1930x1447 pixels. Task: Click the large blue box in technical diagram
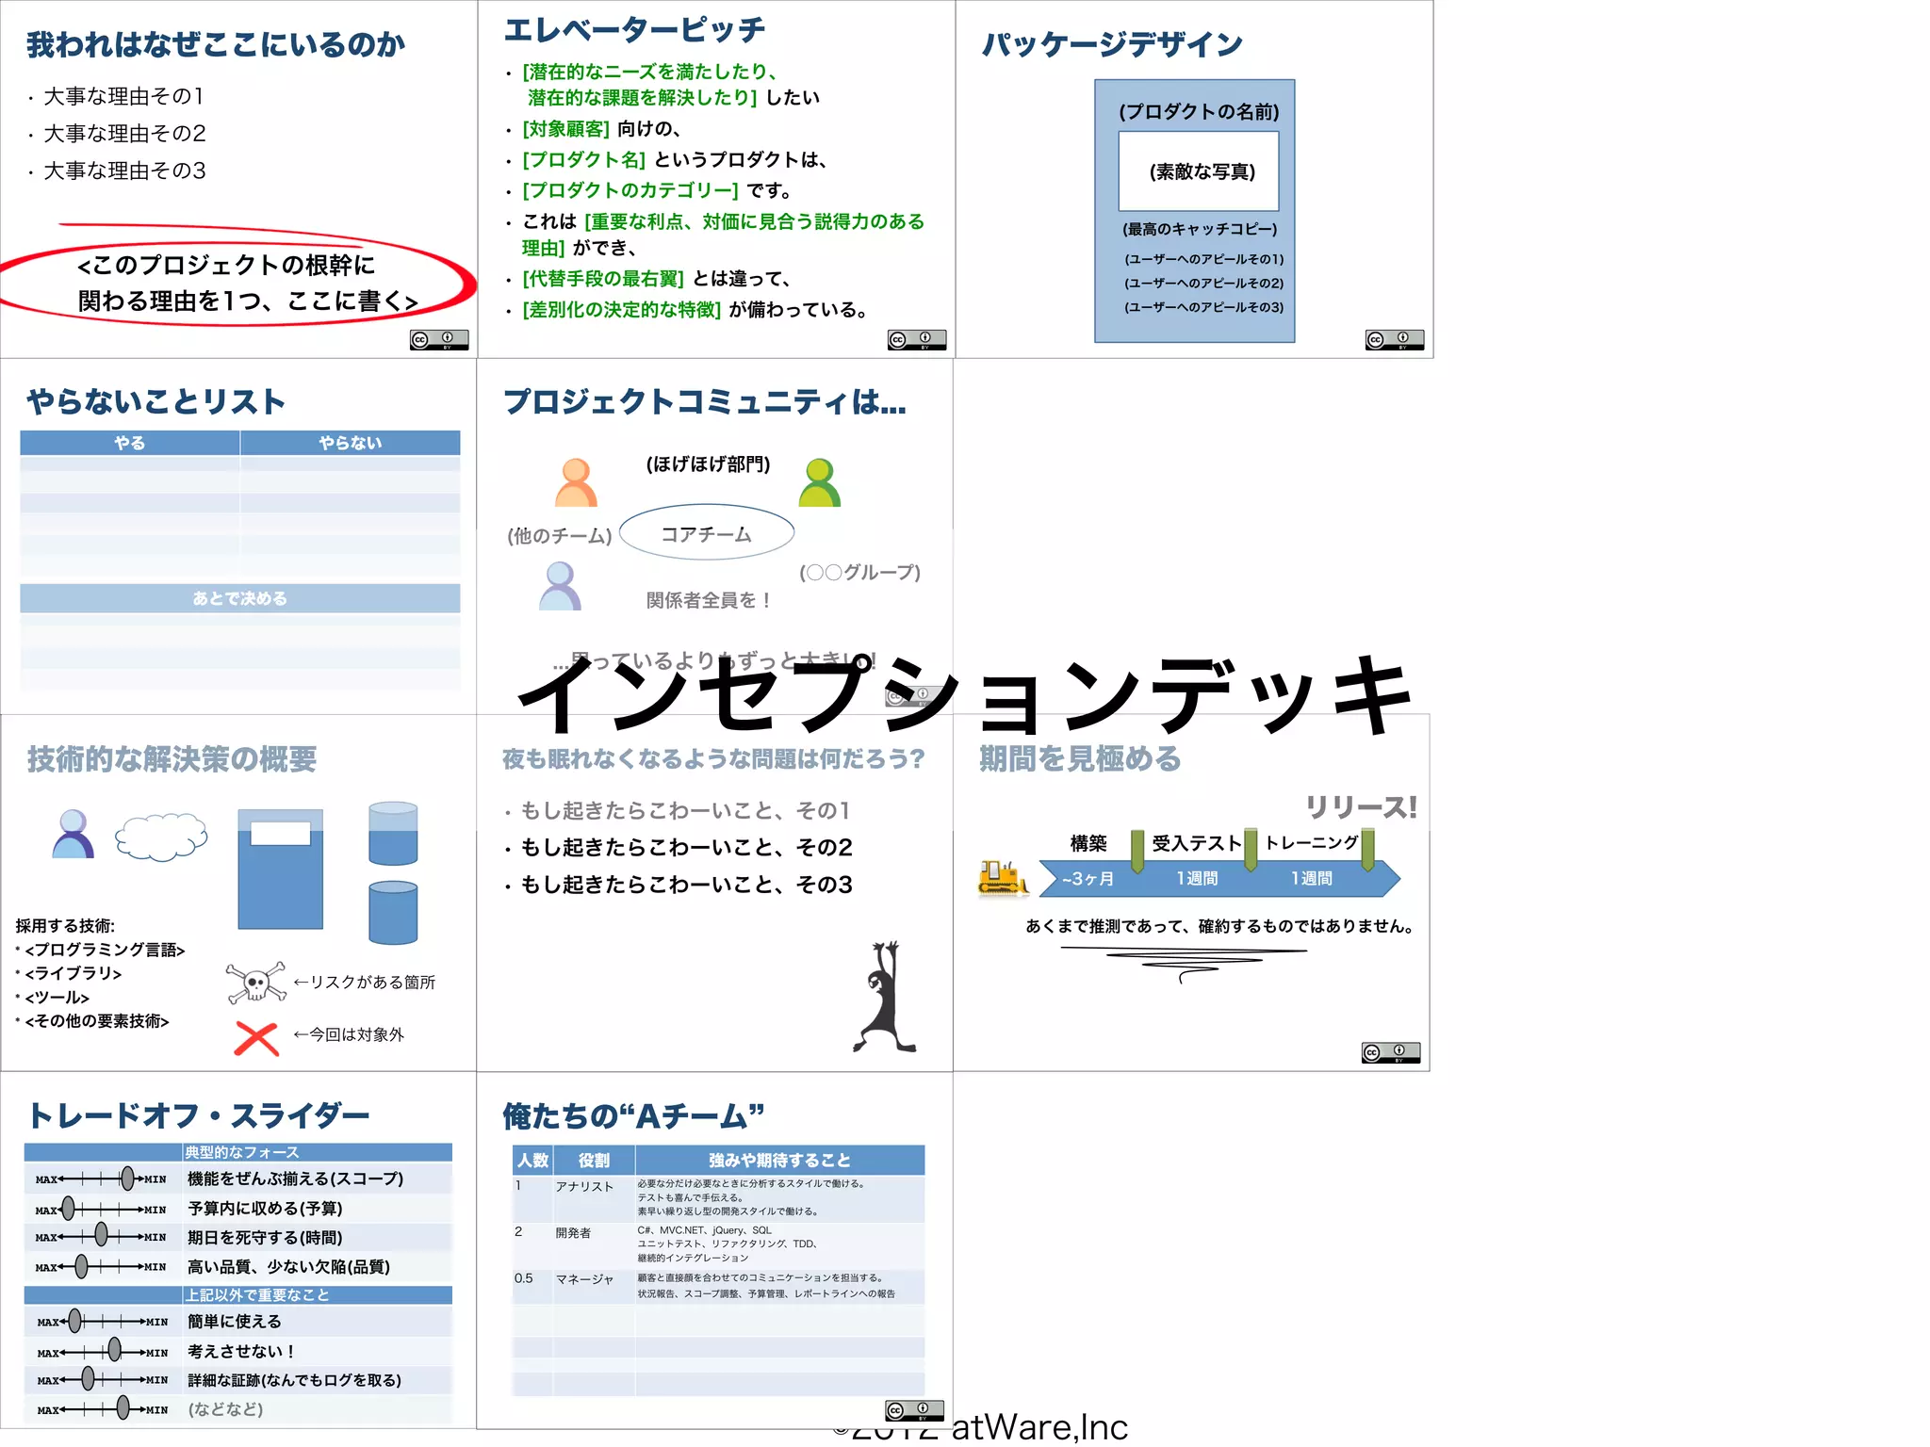tap(280, 869)
